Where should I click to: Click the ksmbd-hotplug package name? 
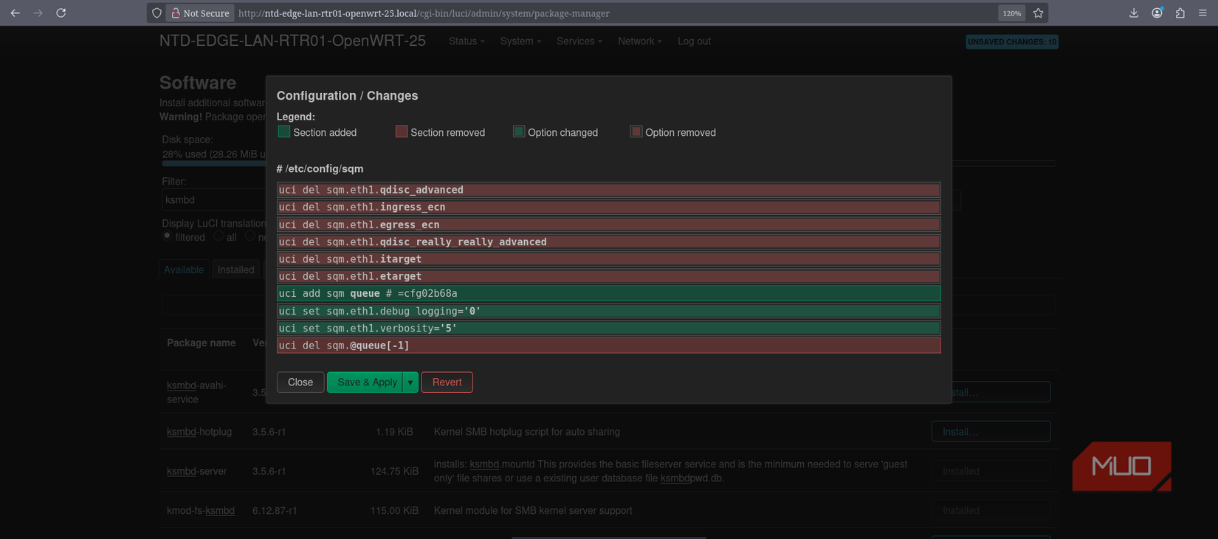point(199,432)
